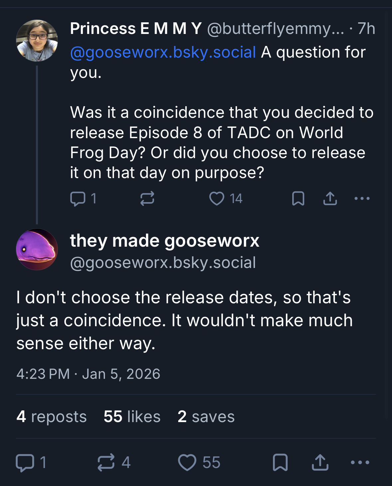Image resolution: width=392 pixels, height=486 pixels.
Task: Repost Princess E M M Y's question post
Action: click(x=147, y=199)
